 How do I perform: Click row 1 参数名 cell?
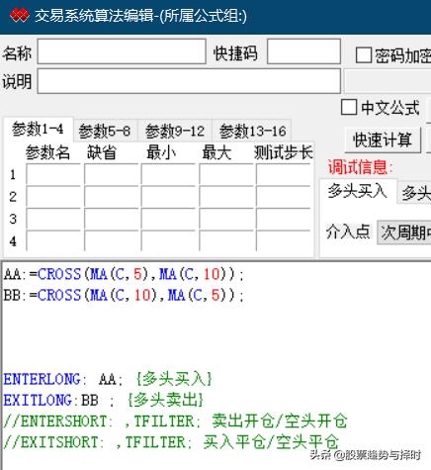pos(53,174)
